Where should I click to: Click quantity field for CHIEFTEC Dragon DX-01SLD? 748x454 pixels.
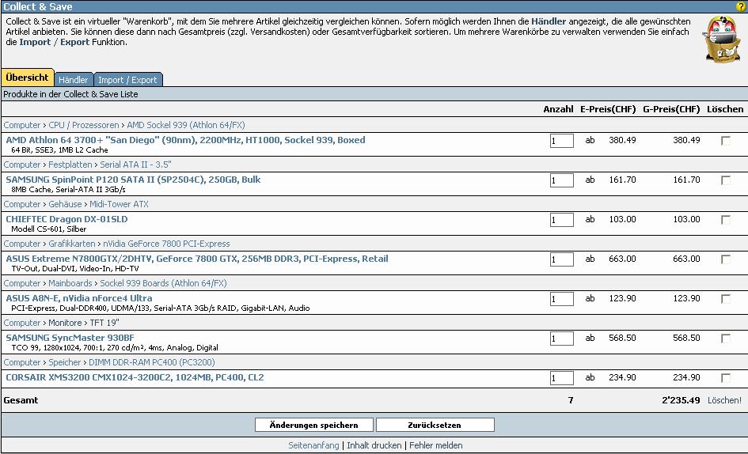tap(561, 220)
